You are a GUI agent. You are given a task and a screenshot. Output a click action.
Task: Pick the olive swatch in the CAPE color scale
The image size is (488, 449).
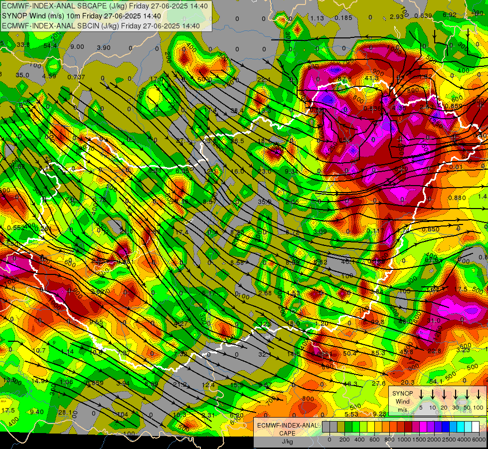[341, 427]
